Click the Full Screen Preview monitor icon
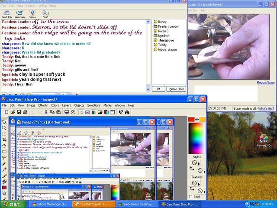 (x=67, y=112)
